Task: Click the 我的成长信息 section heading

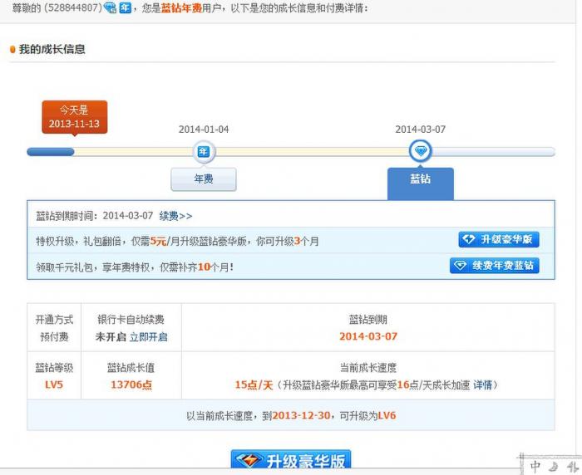Action: (52, 49)
